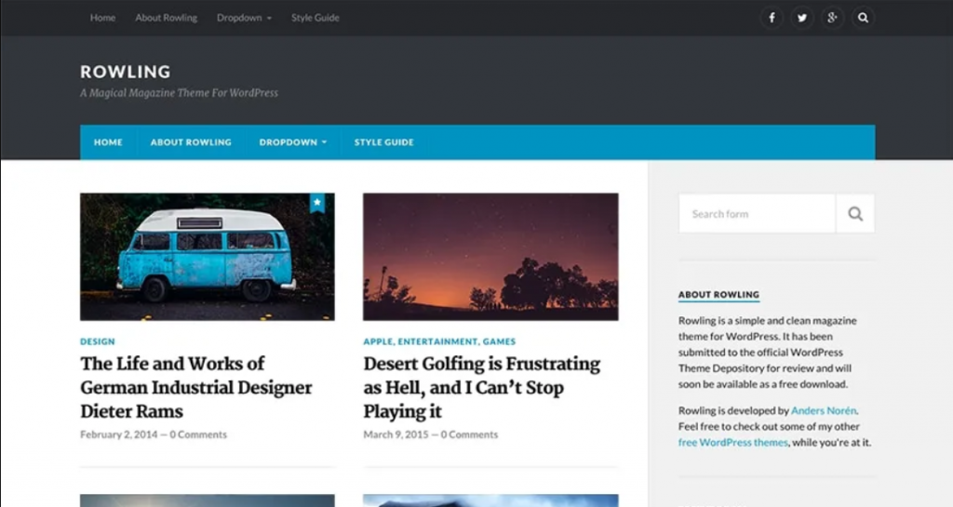Open the Desert Golfing article headline
This screenshot has width=953, height=507.
pos(481,387)
